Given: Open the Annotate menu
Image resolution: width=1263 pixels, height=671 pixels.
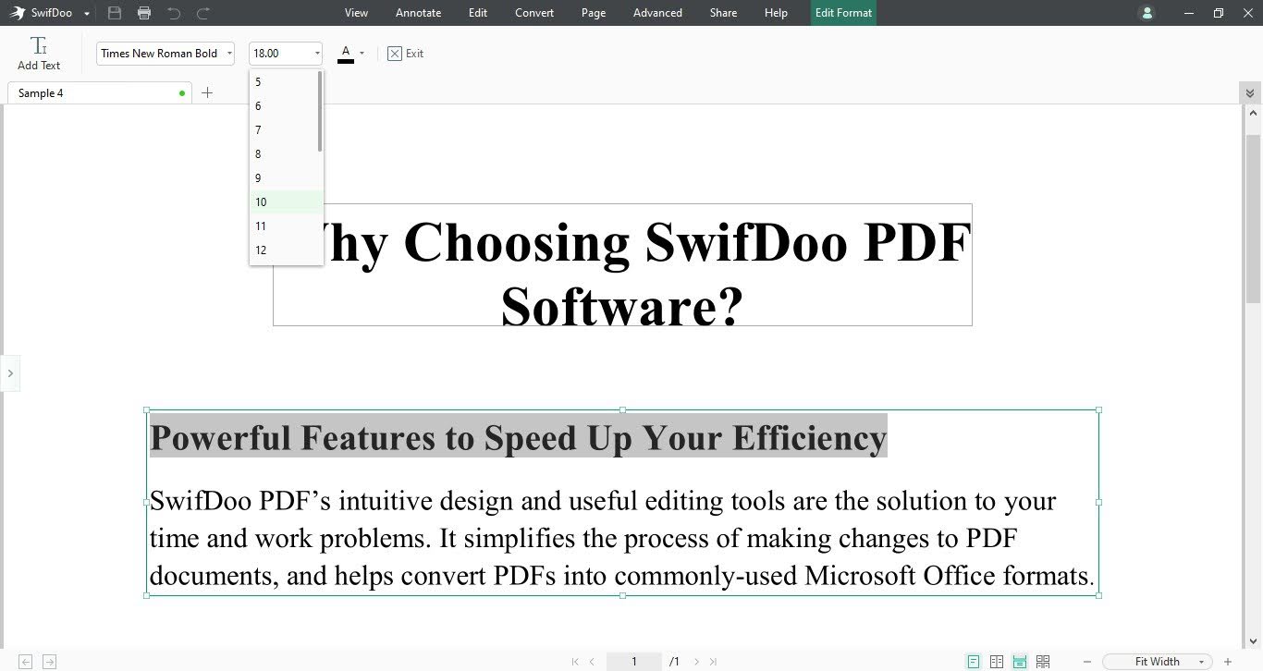Looking at the screenshot, I should [418, 13].
